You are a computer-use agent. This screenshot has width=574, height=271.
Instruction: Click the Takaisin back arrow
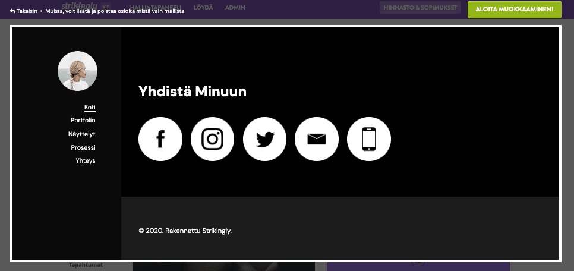(x=23, y=11)
